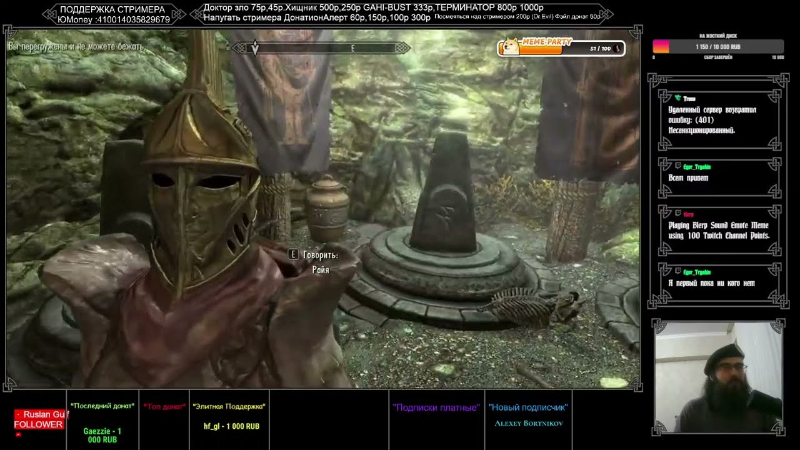
Task: Click the 'Новый подписчик' label
Action: pos(528,407)
